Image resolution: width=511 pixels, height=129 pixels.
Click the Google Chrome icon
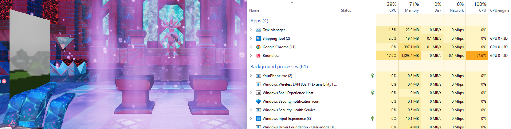point(258,47)
